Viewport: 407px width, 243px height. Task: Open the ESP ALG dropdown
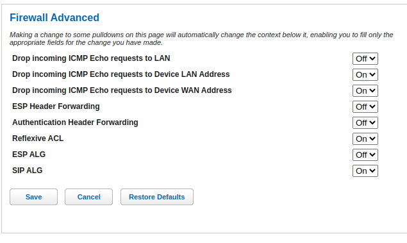pos(365,155)
